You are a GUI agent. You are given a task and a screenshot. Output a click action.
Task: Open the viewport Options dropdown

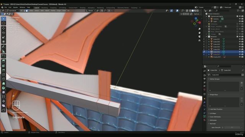(x=197, y=14)
